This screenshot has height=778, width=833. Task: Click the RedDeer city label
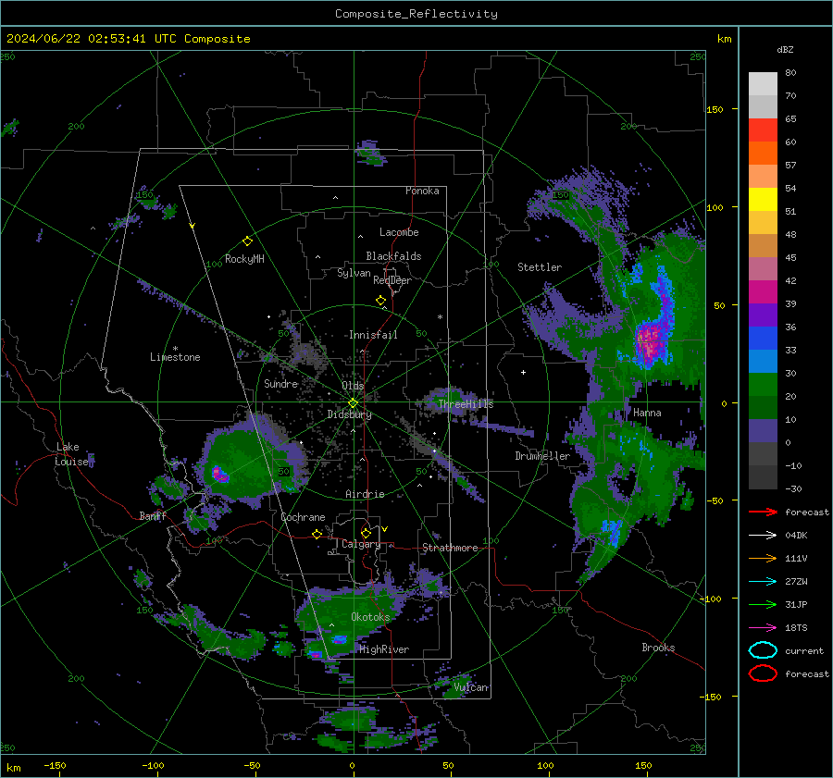(392, 280)
